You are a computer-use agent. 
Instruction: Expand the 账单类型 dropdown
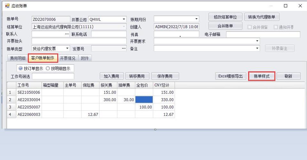click(67, 48)
